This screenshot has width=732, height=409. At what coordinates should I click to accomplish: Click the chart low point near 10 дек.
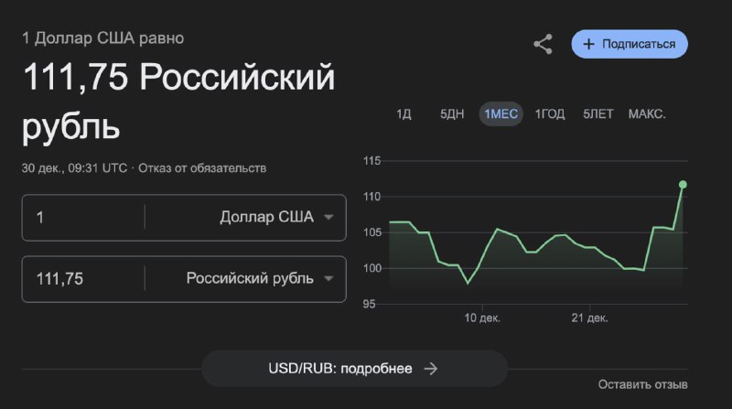coord(468,283)
